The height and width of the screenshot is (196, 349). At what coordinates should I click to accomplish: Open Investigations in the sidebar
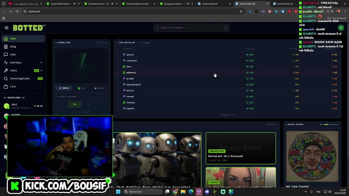tap(23, 78)
